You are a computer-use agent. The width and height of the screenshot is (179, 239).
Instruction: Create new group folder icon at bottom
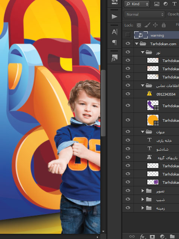pyautogui.click(x=172, y=236)
